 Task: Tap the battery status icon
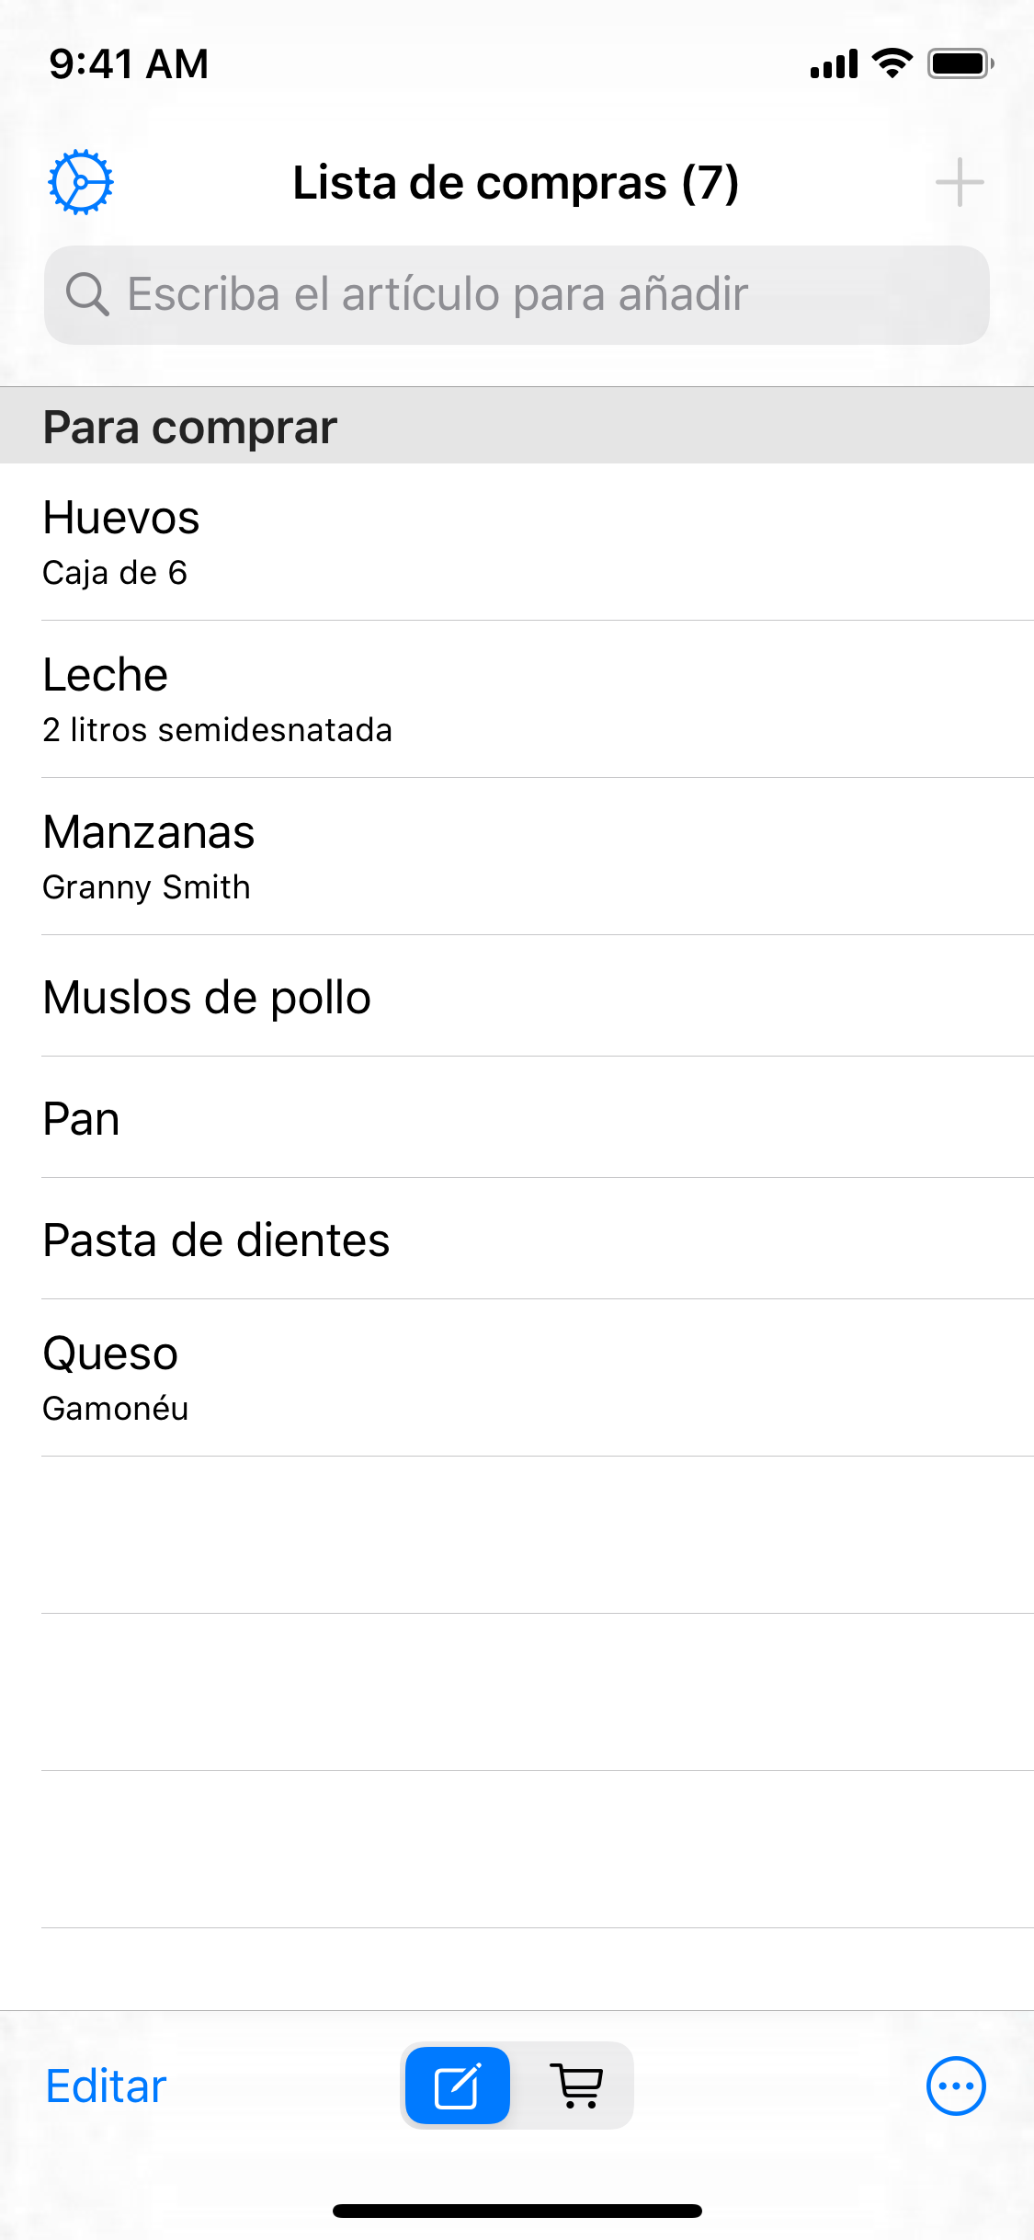point(960,64)
